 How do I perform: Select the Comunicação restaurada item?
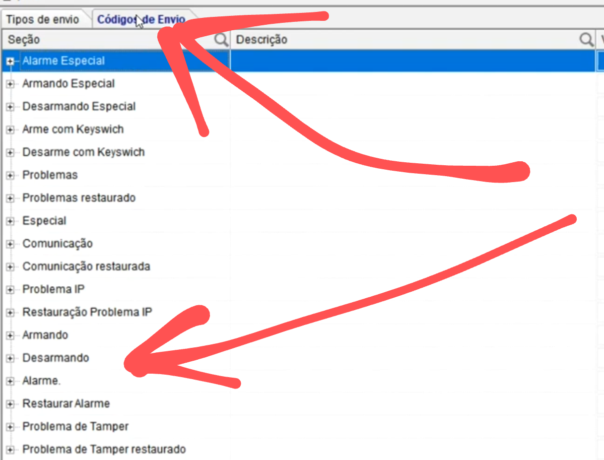(86, 266)
